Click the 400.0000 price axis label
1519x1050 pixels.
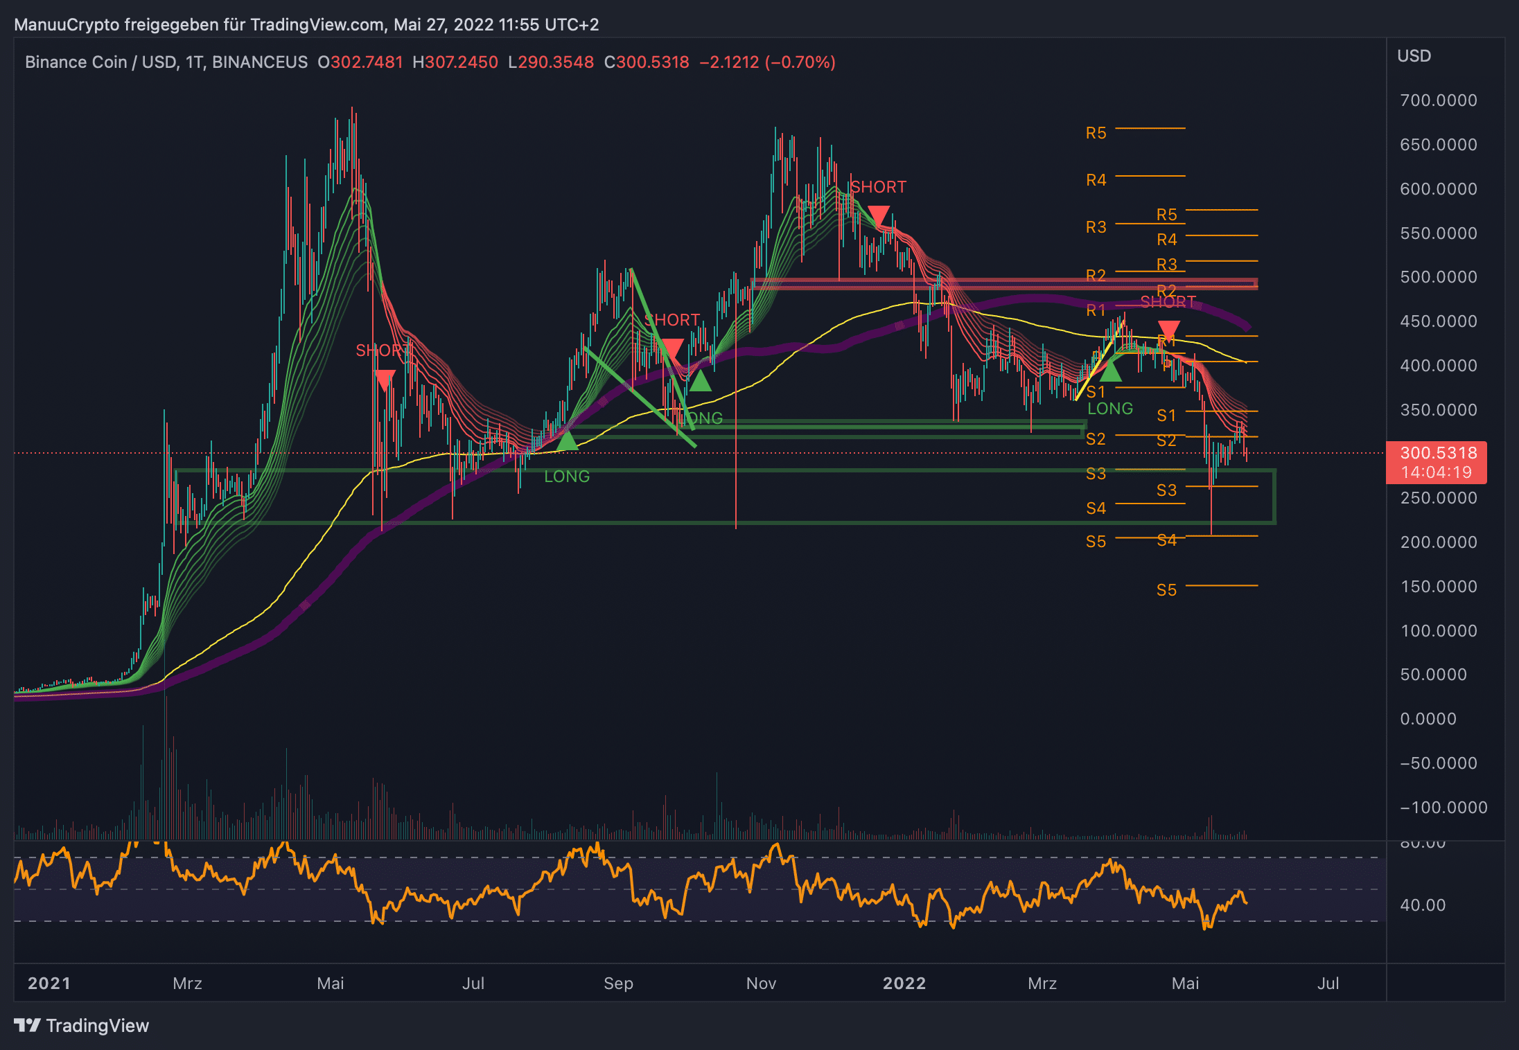[1439, 366]
